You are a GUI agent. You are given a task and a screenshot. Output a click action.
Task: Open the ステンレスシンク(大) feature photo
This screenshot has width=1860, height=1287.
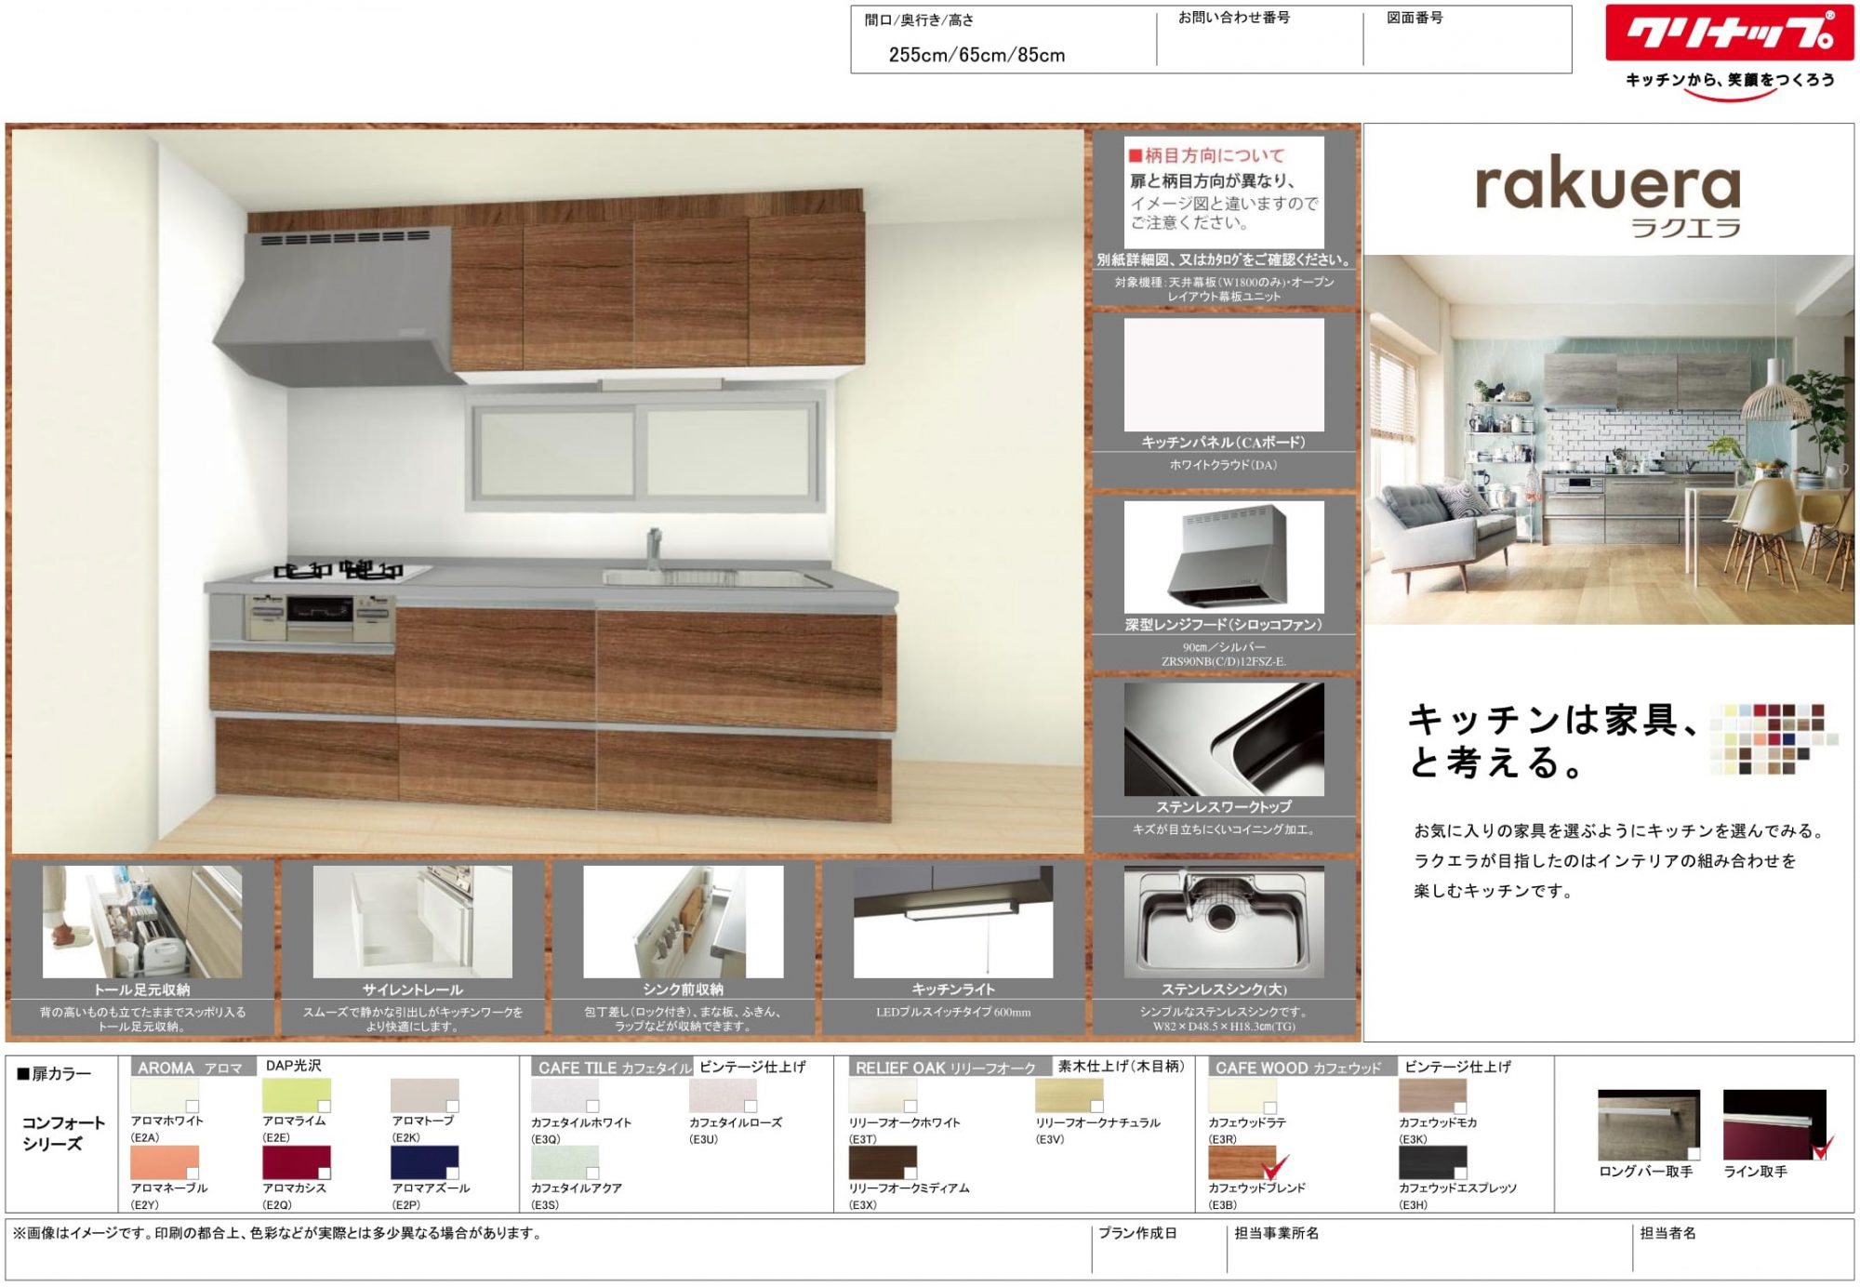[1224, 922]
